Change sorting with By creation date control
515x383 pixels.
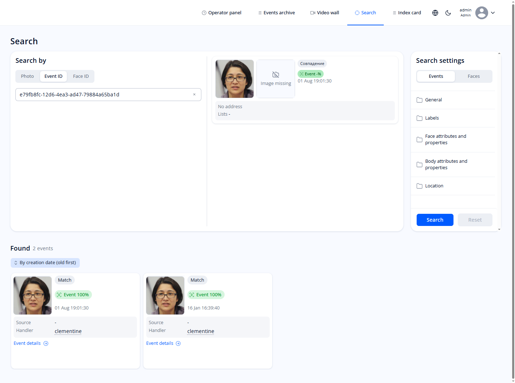45,262
